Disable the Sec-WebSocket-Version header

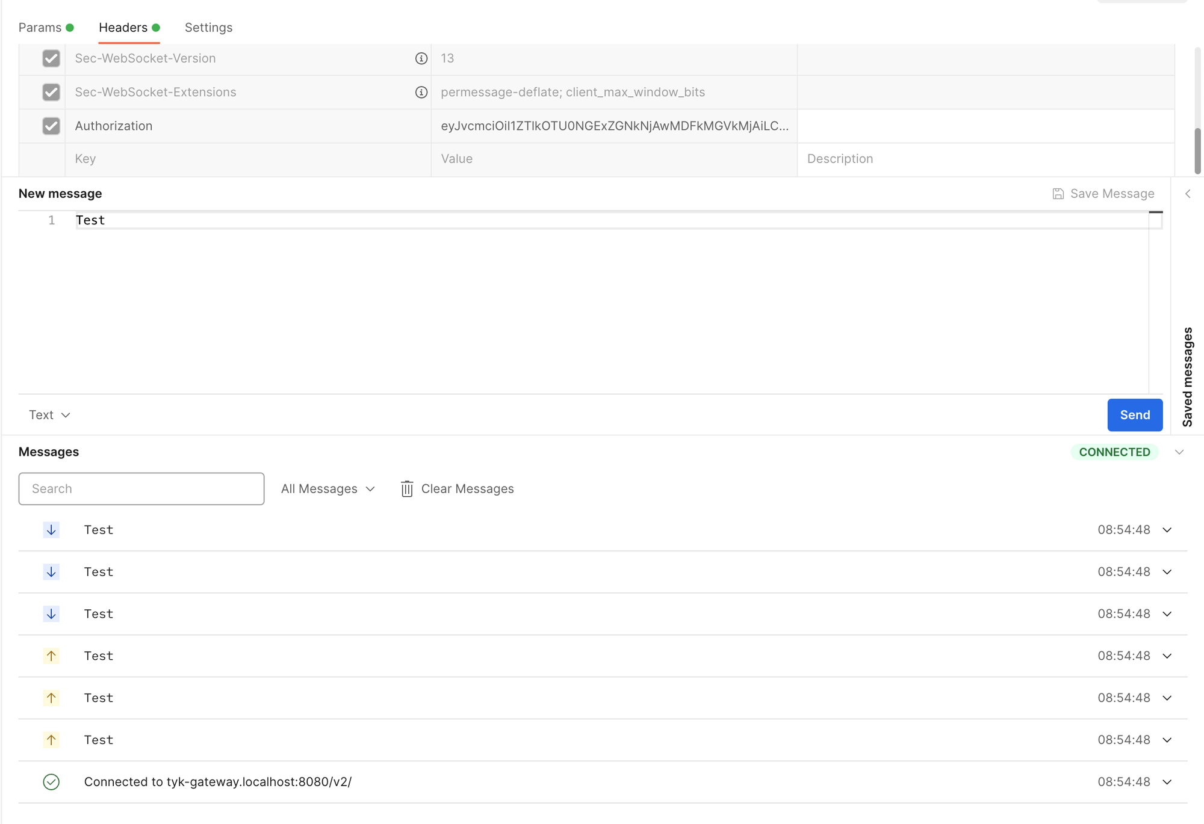(51, 58)
